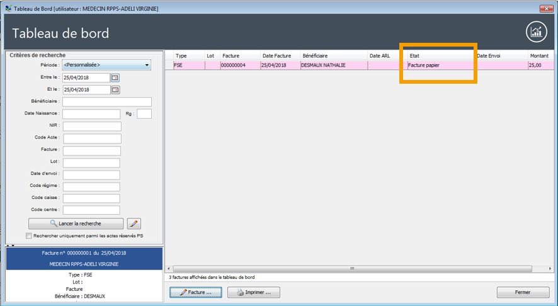
Task: Sort by the Etat column header
Action: (440, 56)
